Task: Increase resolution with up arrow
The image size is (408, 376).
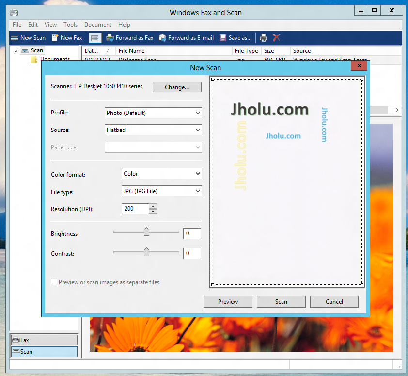Action: pos(153,206)
